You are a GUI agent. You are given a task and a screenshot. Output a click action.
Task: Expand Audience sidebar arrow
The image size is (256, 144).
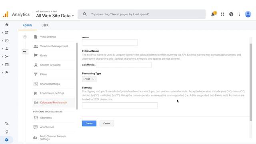pyautogui.click(x=3, y=49)
